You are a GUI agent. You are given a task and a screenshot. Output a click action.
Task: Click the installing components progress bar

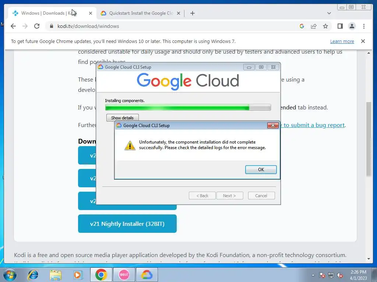[188, 108]
